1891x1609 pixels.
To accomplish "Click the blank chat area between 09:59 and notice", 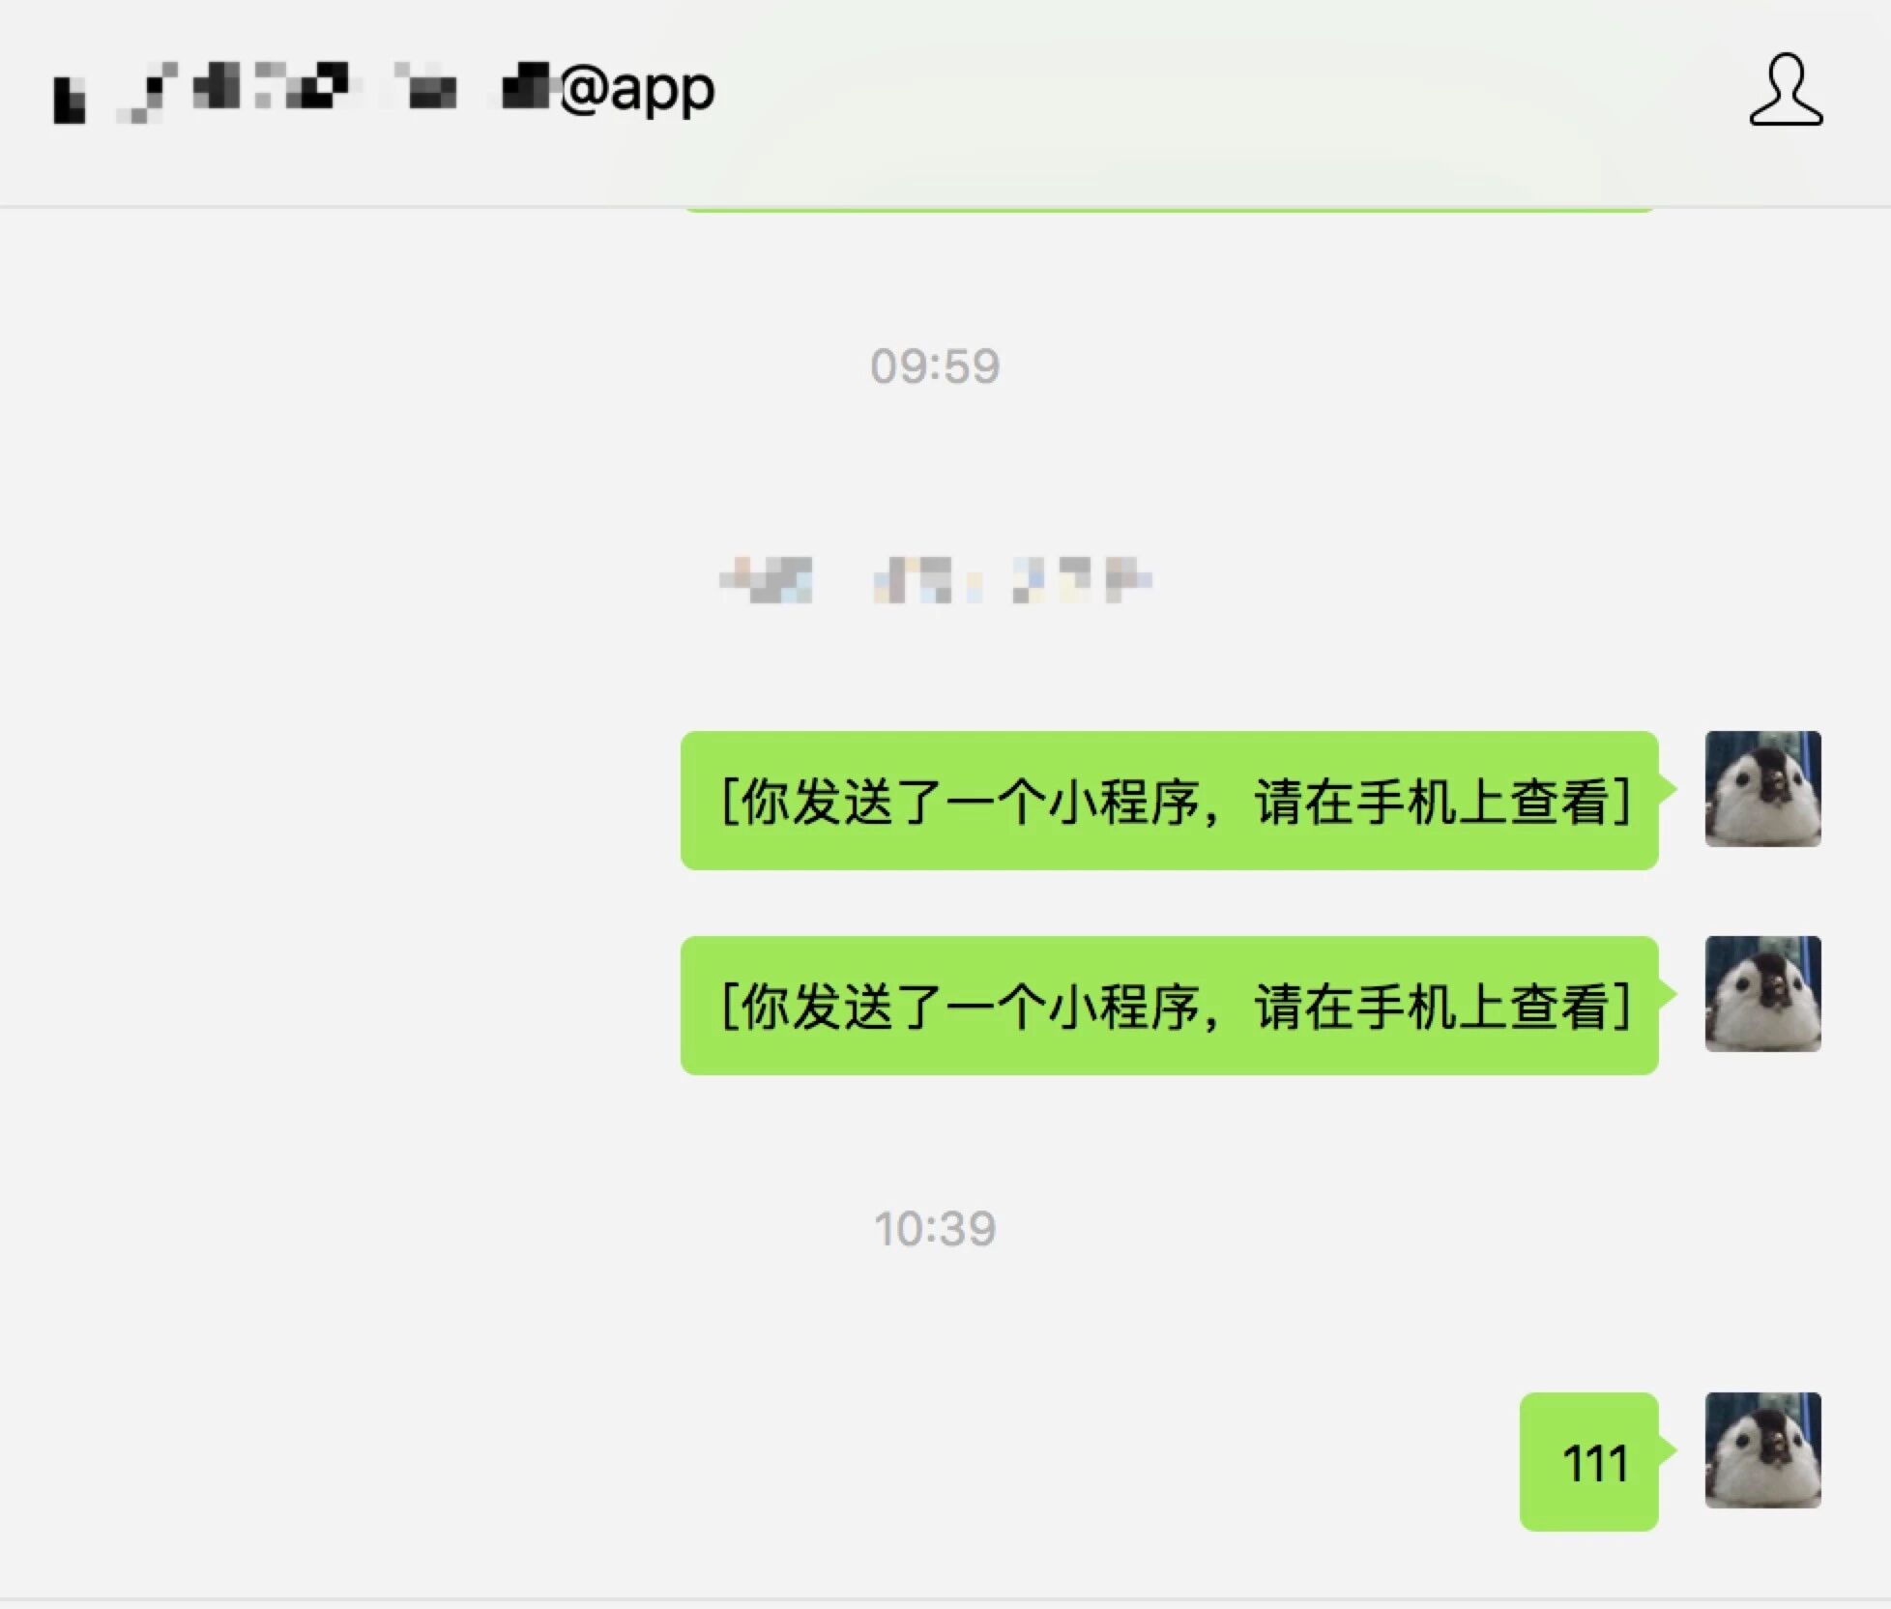I will (935, 472).
